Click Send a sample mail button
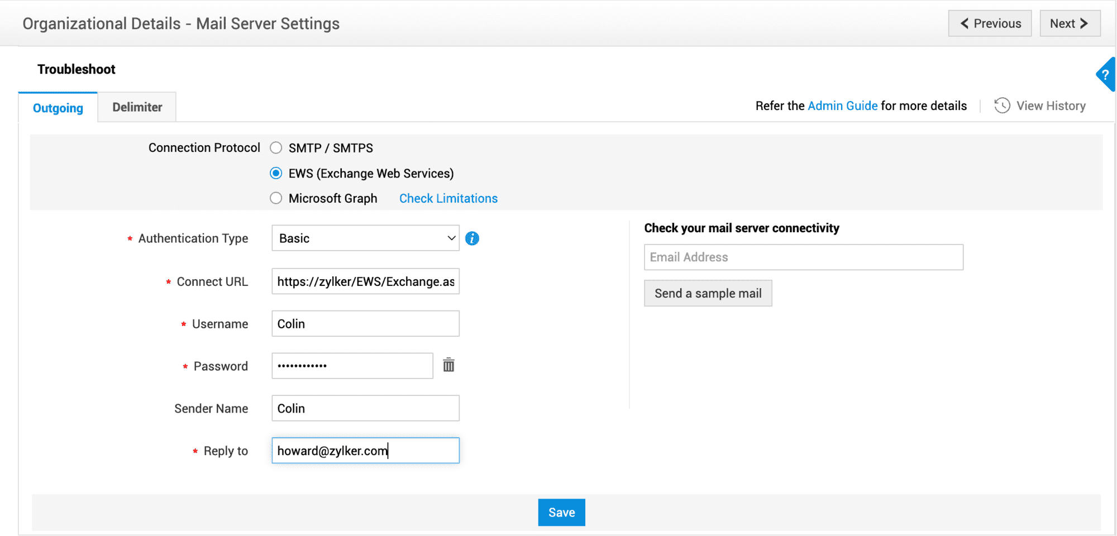This screenshot has width=1117, height=536. point(708,293)
